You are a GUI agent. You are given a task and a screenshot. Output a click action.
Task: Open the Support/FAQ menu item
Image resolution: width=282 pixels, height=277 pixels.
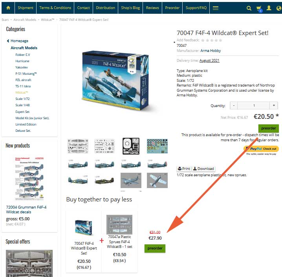click(196, 8)
